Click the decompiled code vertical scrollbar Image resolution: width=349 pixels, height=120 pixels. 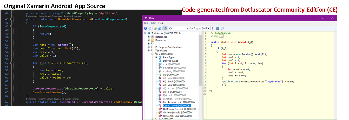335,75
